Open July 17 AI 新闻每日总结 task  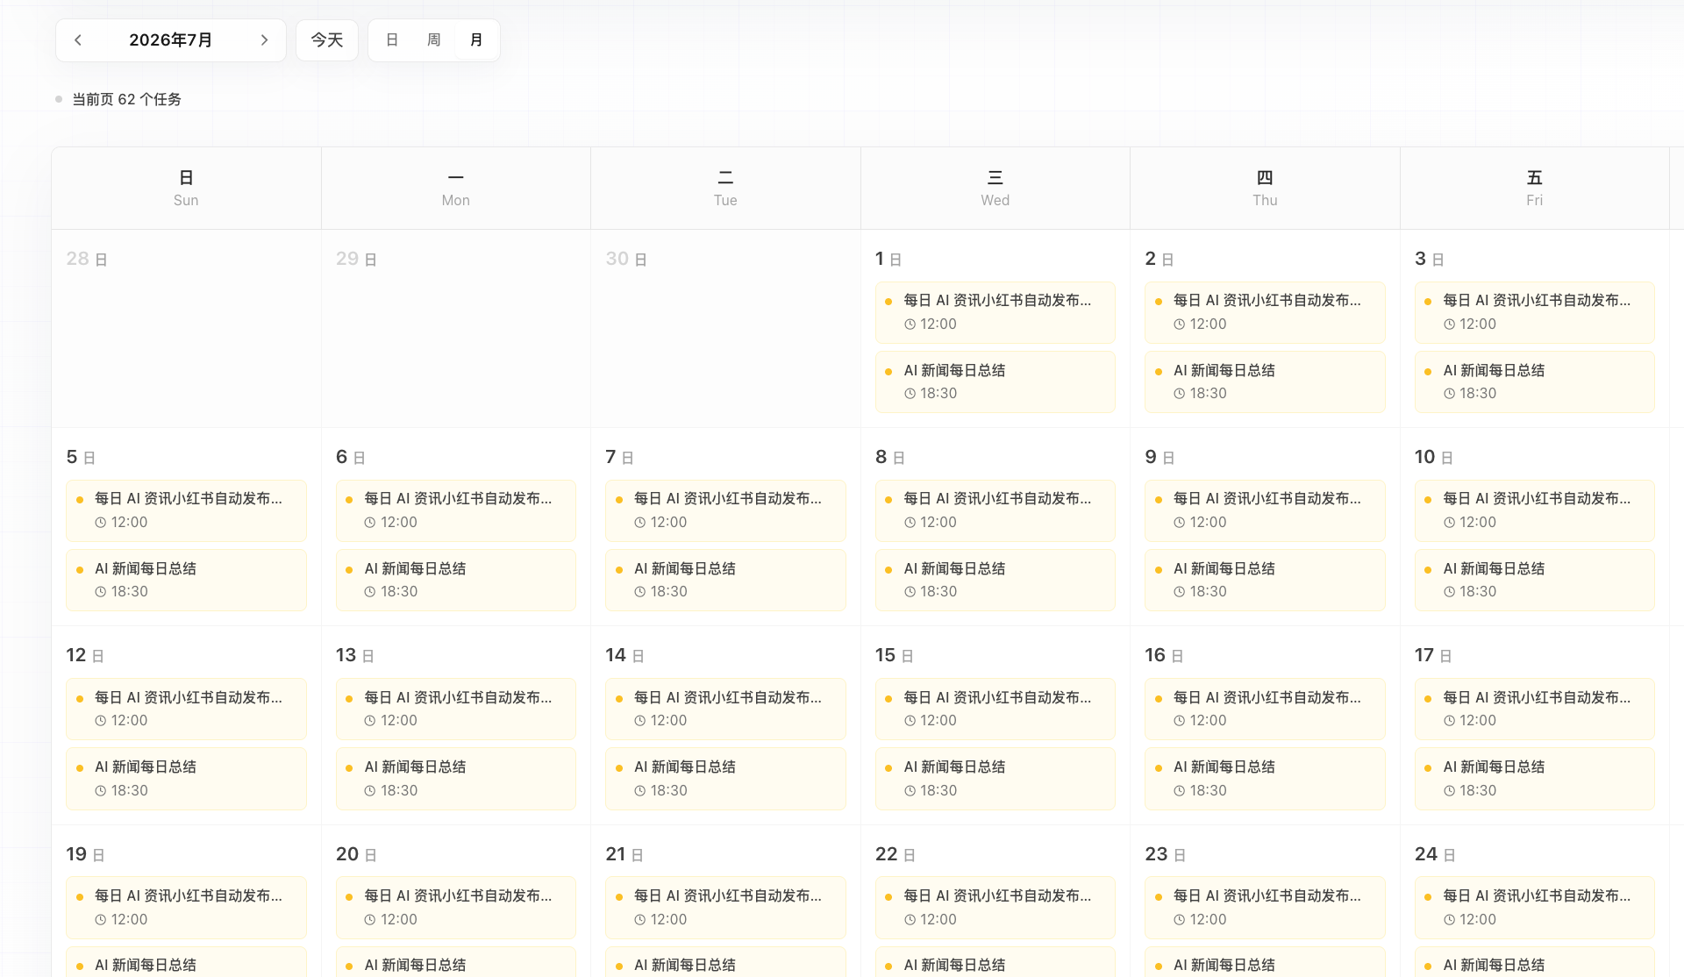coord(1534,778)
